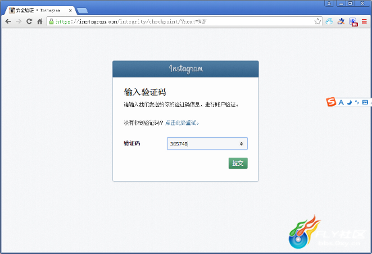Click the translate extension icon with red badge
The image size is (372, 254).
click(x=353, y=22)
